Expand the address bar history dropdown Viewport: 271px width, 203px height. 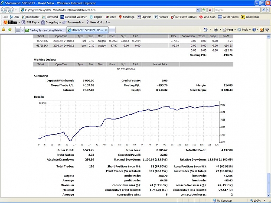[x=198, y=10]
